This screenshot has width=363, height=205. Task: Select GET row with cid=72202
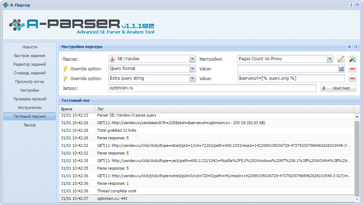[206, 145]
